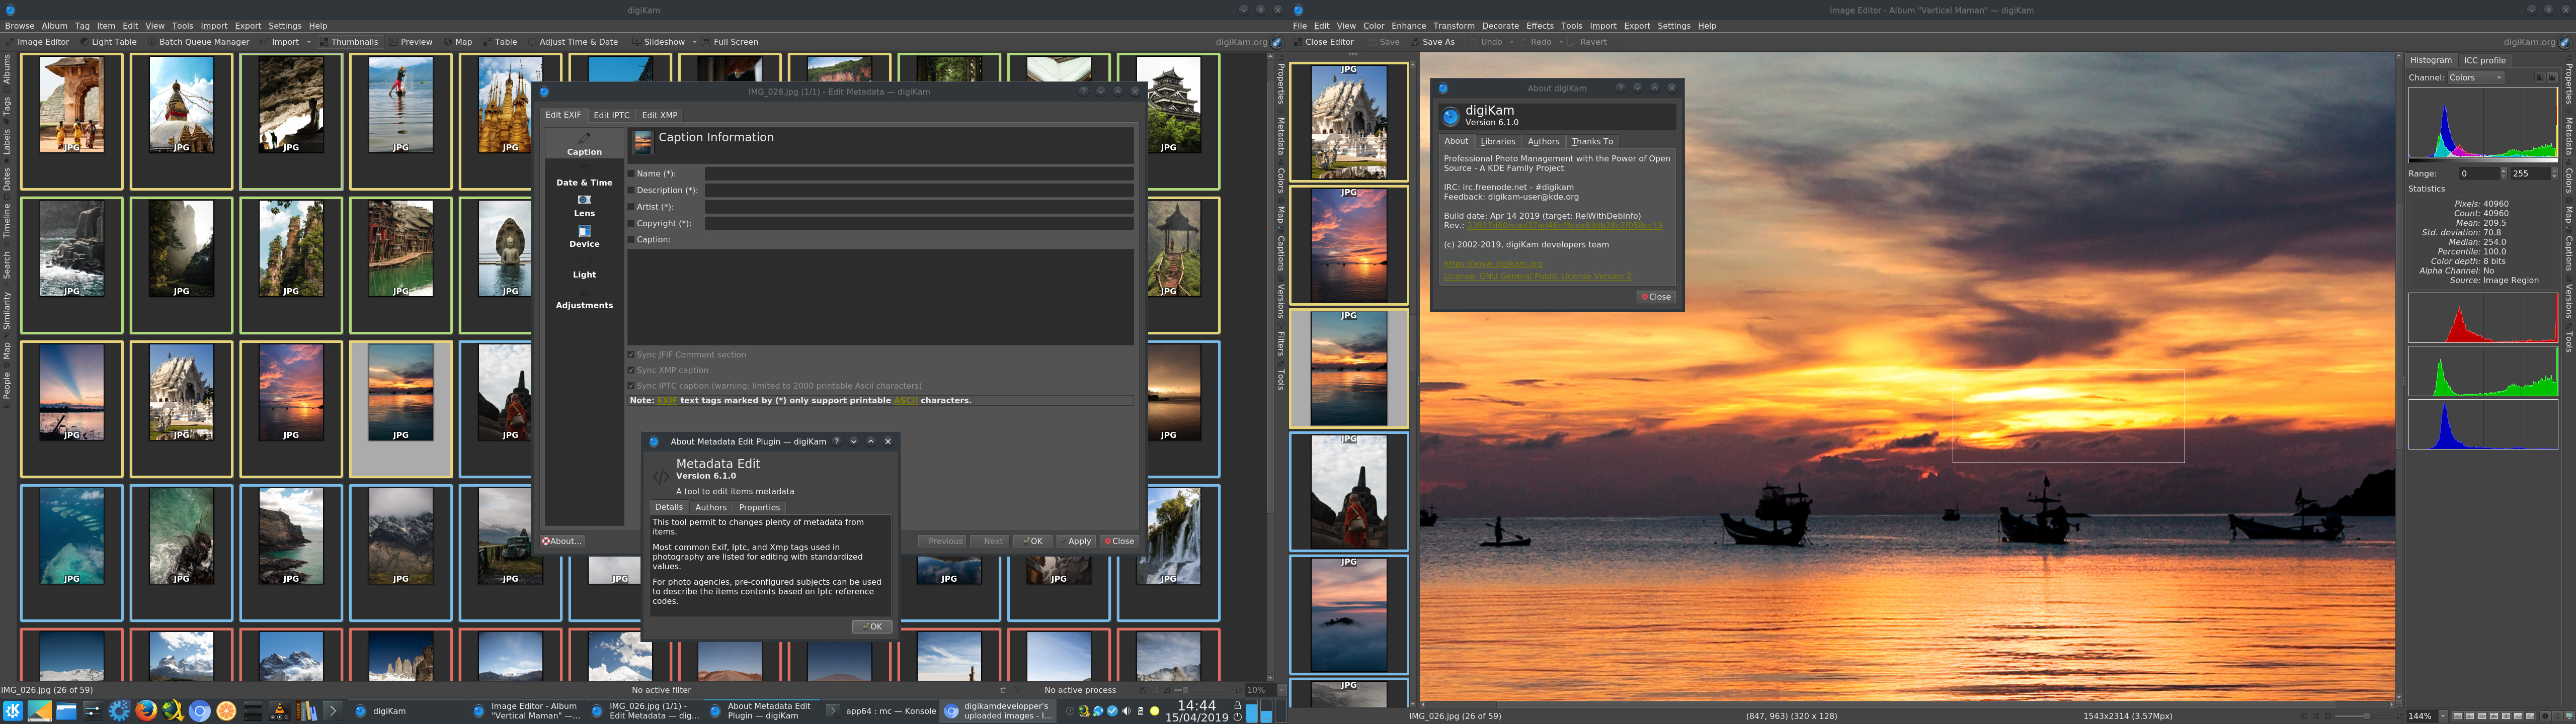The image size is (2576, 724).
Task: Open the Channel Colors dropdown
Action: click(2476, 78)
